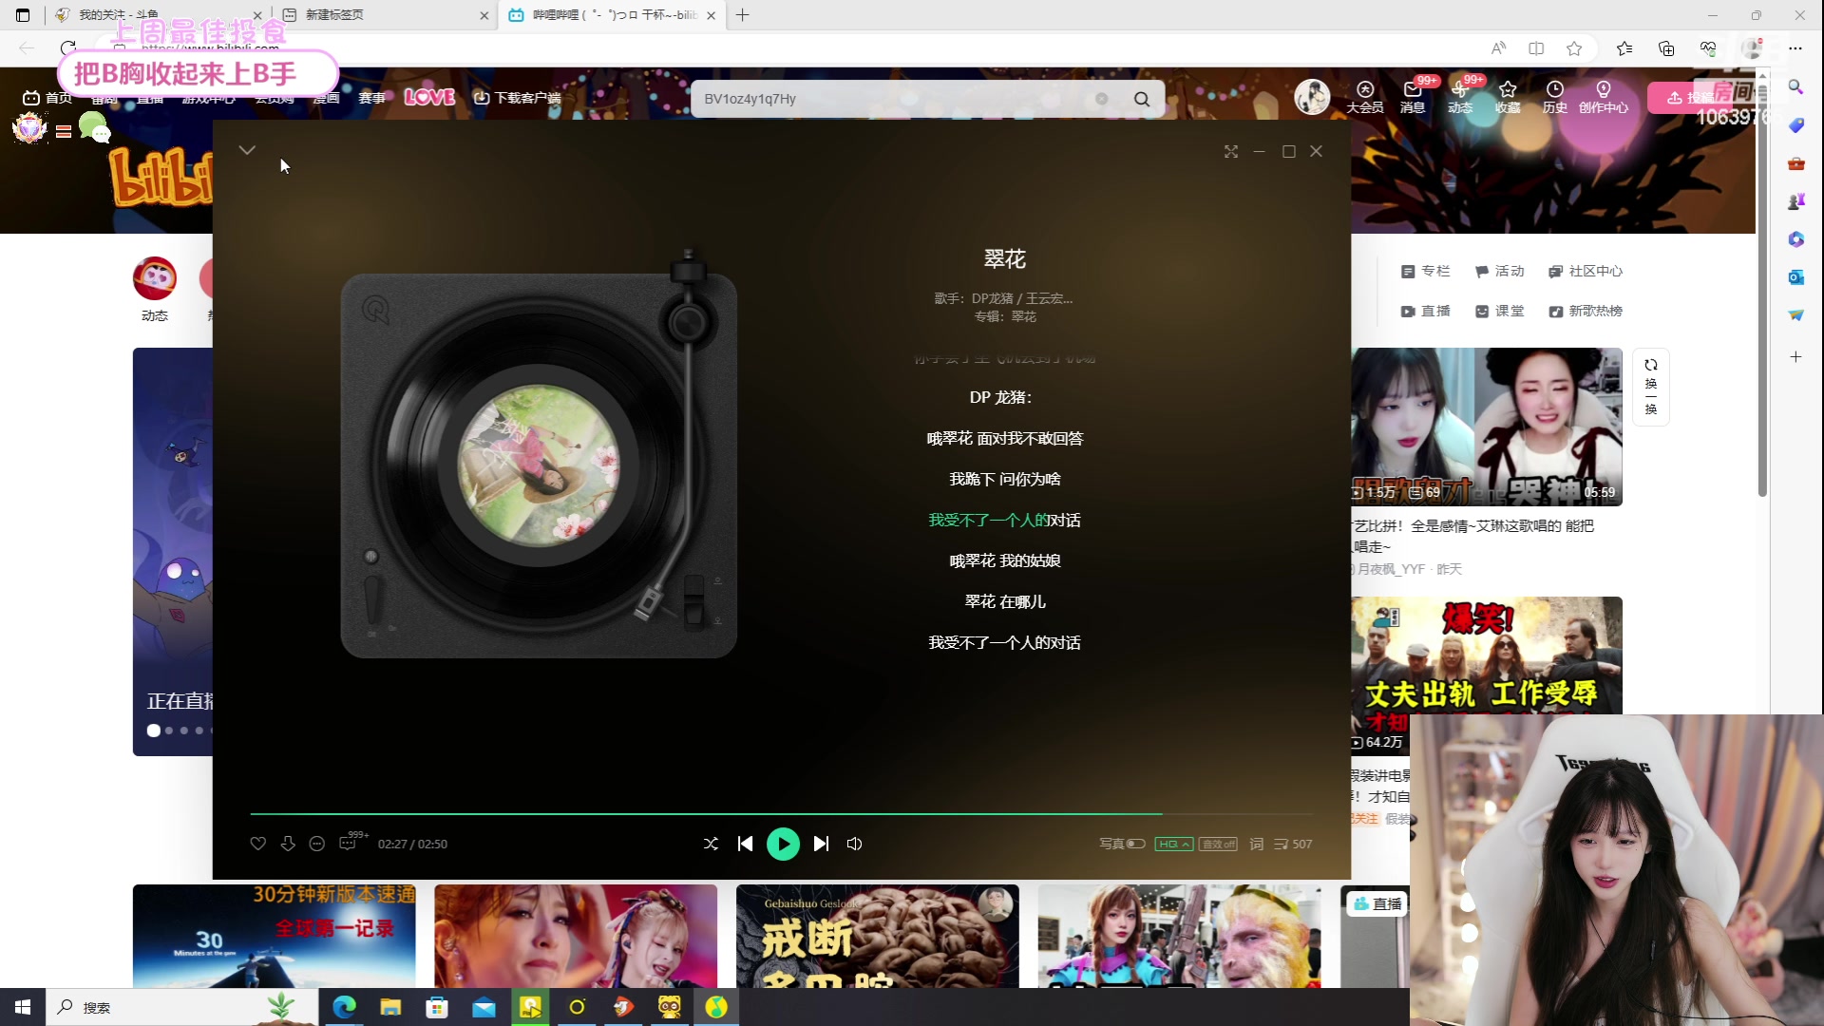
Task: Open 收藏 favorites star icon
Action: pyautogui.click(x=1508, y=97)
